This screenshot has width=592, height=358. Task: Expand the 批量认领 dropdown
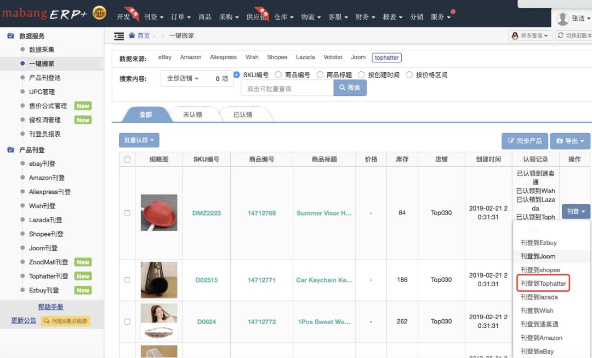[x=139, y=141]
